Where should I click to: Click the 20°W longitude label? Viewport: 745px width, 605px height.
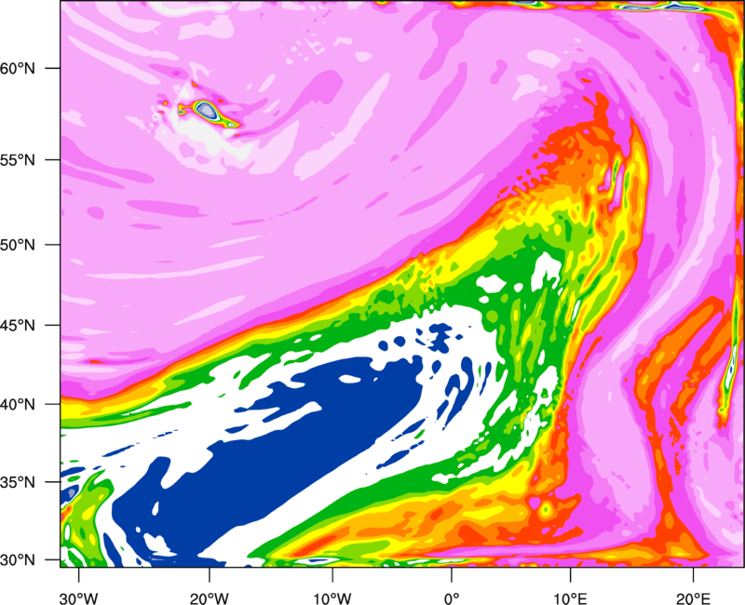click(x=210, y=598)
